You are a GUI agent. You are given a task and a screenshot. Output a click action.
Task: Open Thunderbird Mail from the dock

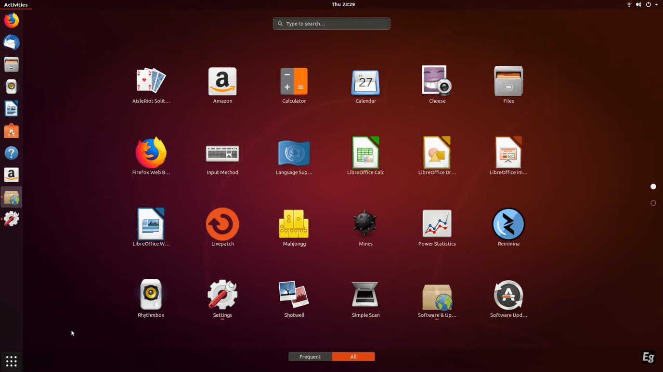pyautogui.click(x=12, y=42)
